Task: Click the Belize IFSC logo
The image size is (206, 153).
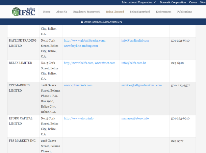Action: [24, 12]
